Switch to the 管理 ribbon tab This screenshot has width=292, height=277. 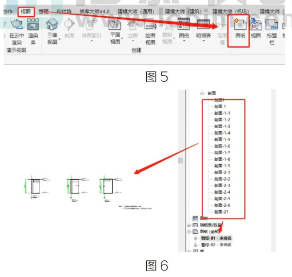click(43, 11)
